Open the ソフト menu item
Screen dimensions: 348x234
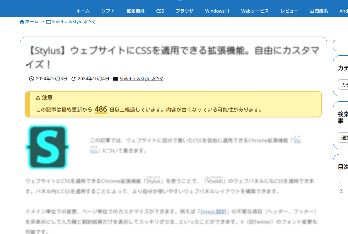[x=108, y=11]
